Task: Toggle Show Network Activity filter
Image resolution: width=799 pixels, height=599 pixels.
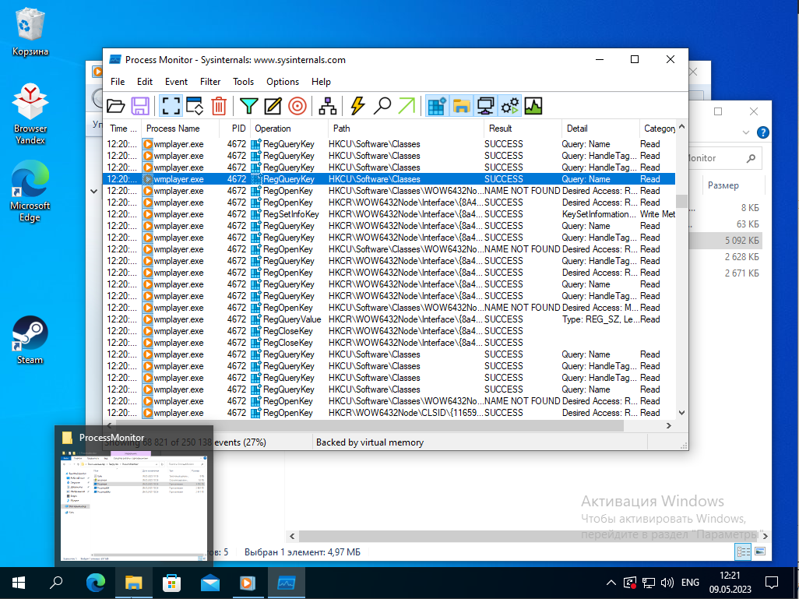Action: [484, 106]
